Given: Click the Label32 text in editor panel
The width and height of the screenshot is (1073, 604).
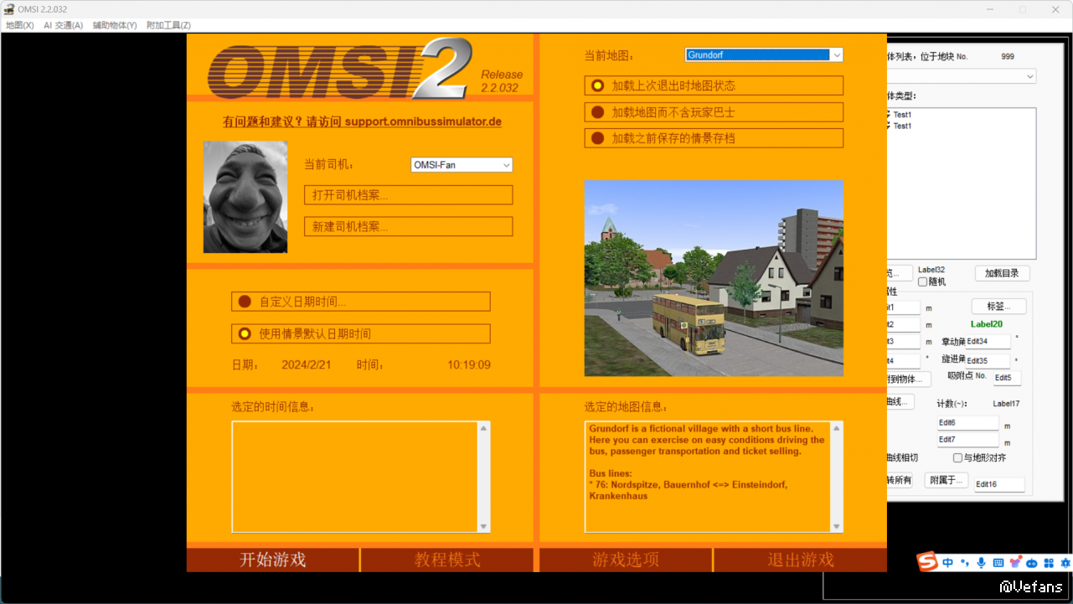Looking at the screenshot, I should 931,270.
